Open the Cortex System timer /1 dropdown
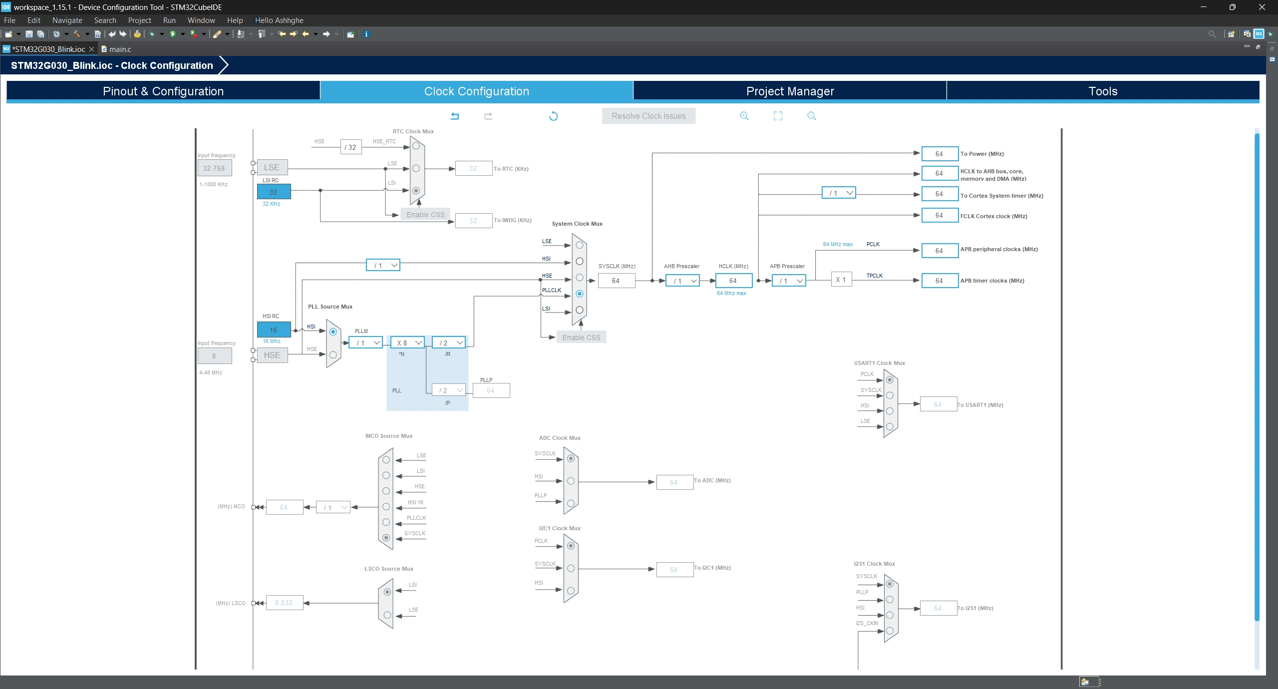The width and height of the screenshot is (1278, 689). pos(839,193)
